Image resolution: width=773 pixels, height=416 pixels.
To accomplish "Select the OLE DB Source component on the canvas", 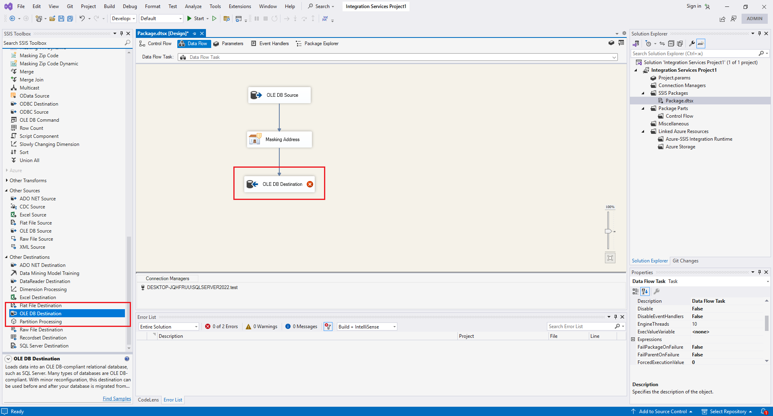I will pyautogui.click(x=279, y=95).
